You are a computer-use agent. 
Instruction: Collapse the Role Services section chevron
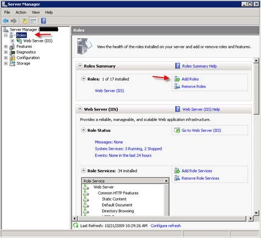[83, 170]
